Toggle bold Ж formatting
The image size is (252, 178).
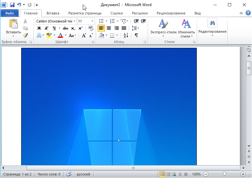[39, 28]
